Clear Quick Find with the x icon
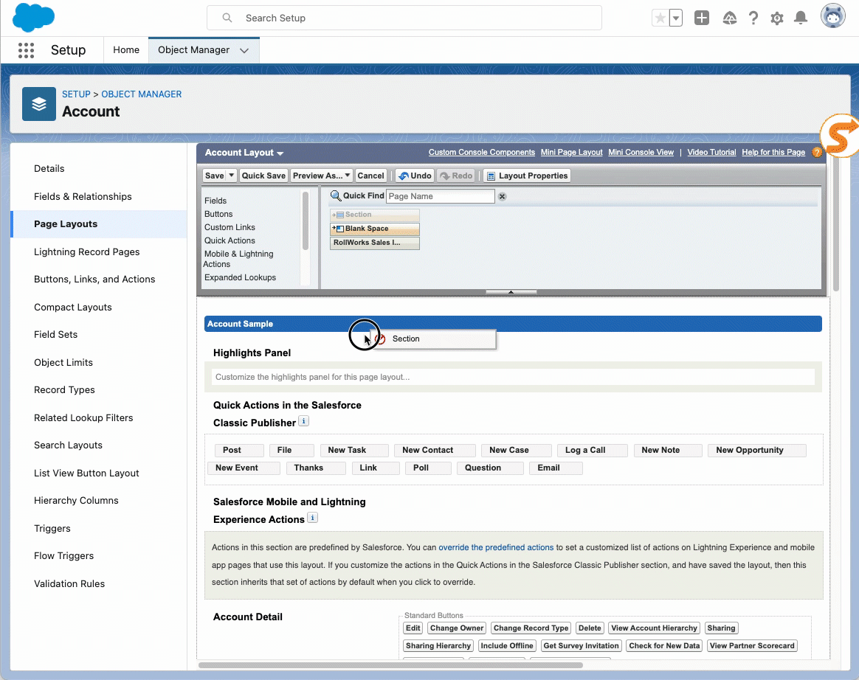This screenshot has width=859, height=680. tap(503, 196)
